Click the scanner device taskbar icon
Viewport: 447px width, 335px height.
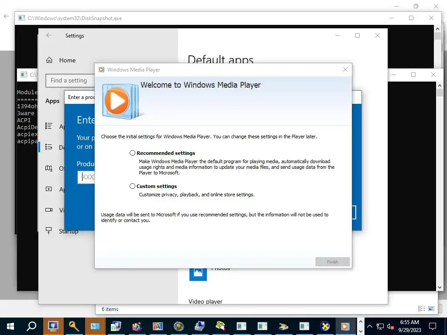coord(283,326)
